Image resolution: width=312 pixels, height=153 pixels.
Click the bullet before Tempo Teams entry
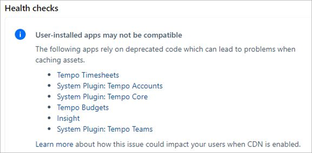click(x=49, y=129)
